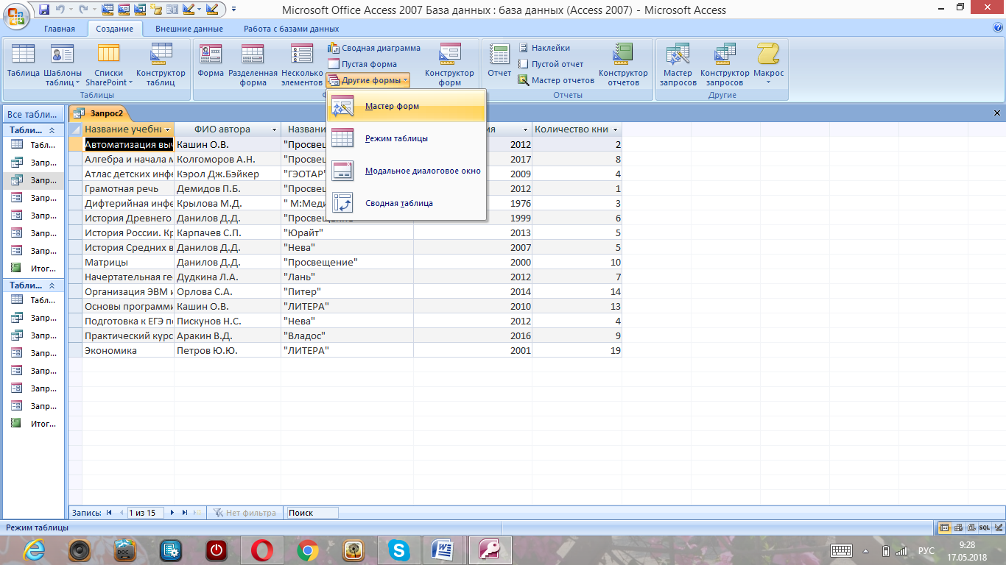Viewport: 1006px width, 565px height.
Task: Open Все таблицы navigation header
Action: pos(32,114)
